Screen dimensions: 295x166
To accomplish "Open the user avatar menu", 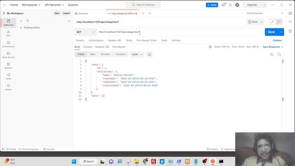I will [237, 5].
